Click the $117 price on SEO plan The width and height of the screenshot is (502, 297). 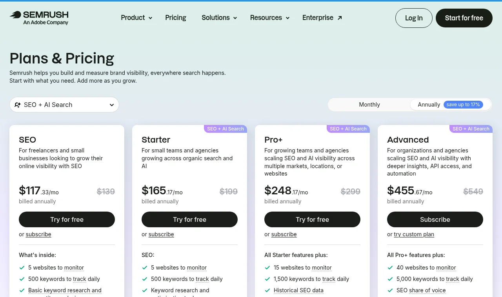(30, 191)
